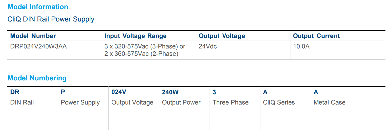Select the "CliQ Series" description cell
The height and width of the screenshot is (132, 391).
pos(279,102)
